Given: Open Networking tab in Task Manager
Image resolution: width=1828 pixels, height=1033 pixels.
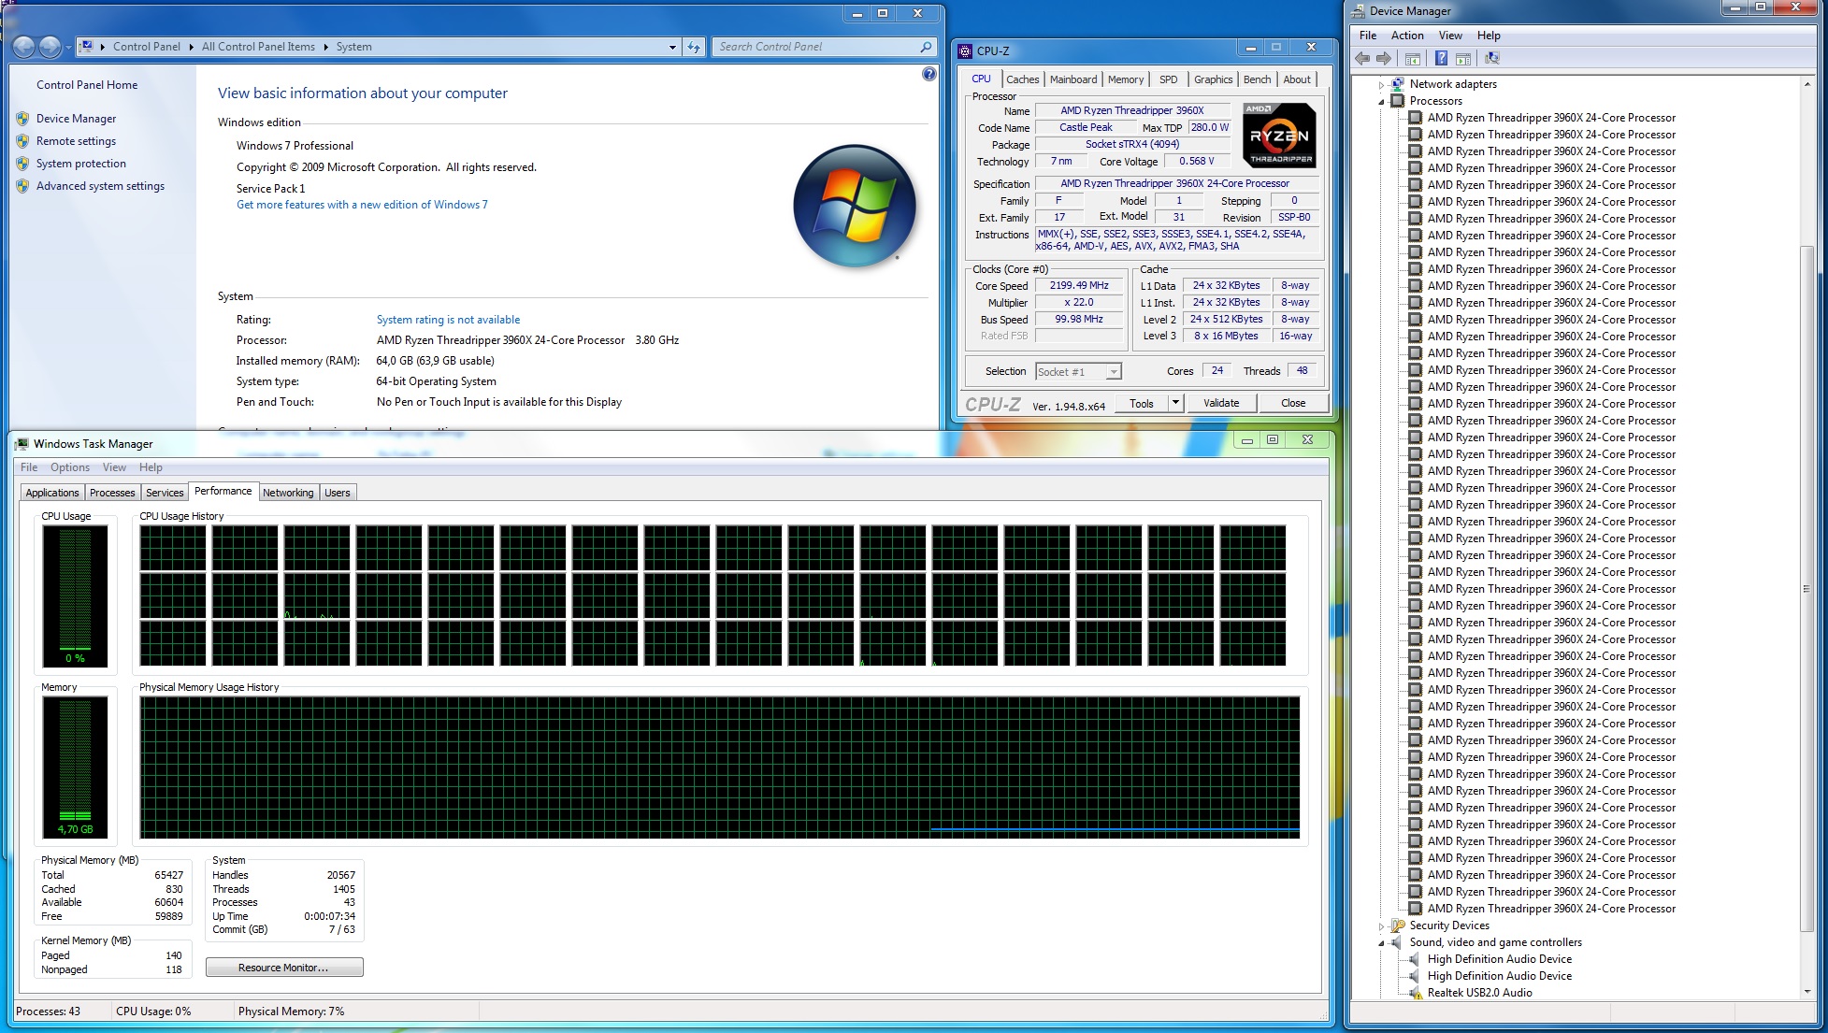Looking at the screenshot, I should coord(288,493).
